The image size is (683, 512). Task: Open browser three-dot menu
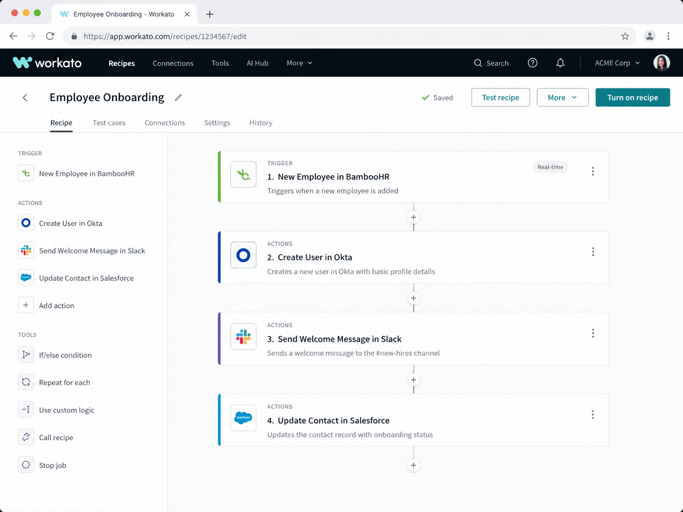(x=668, y=36)
